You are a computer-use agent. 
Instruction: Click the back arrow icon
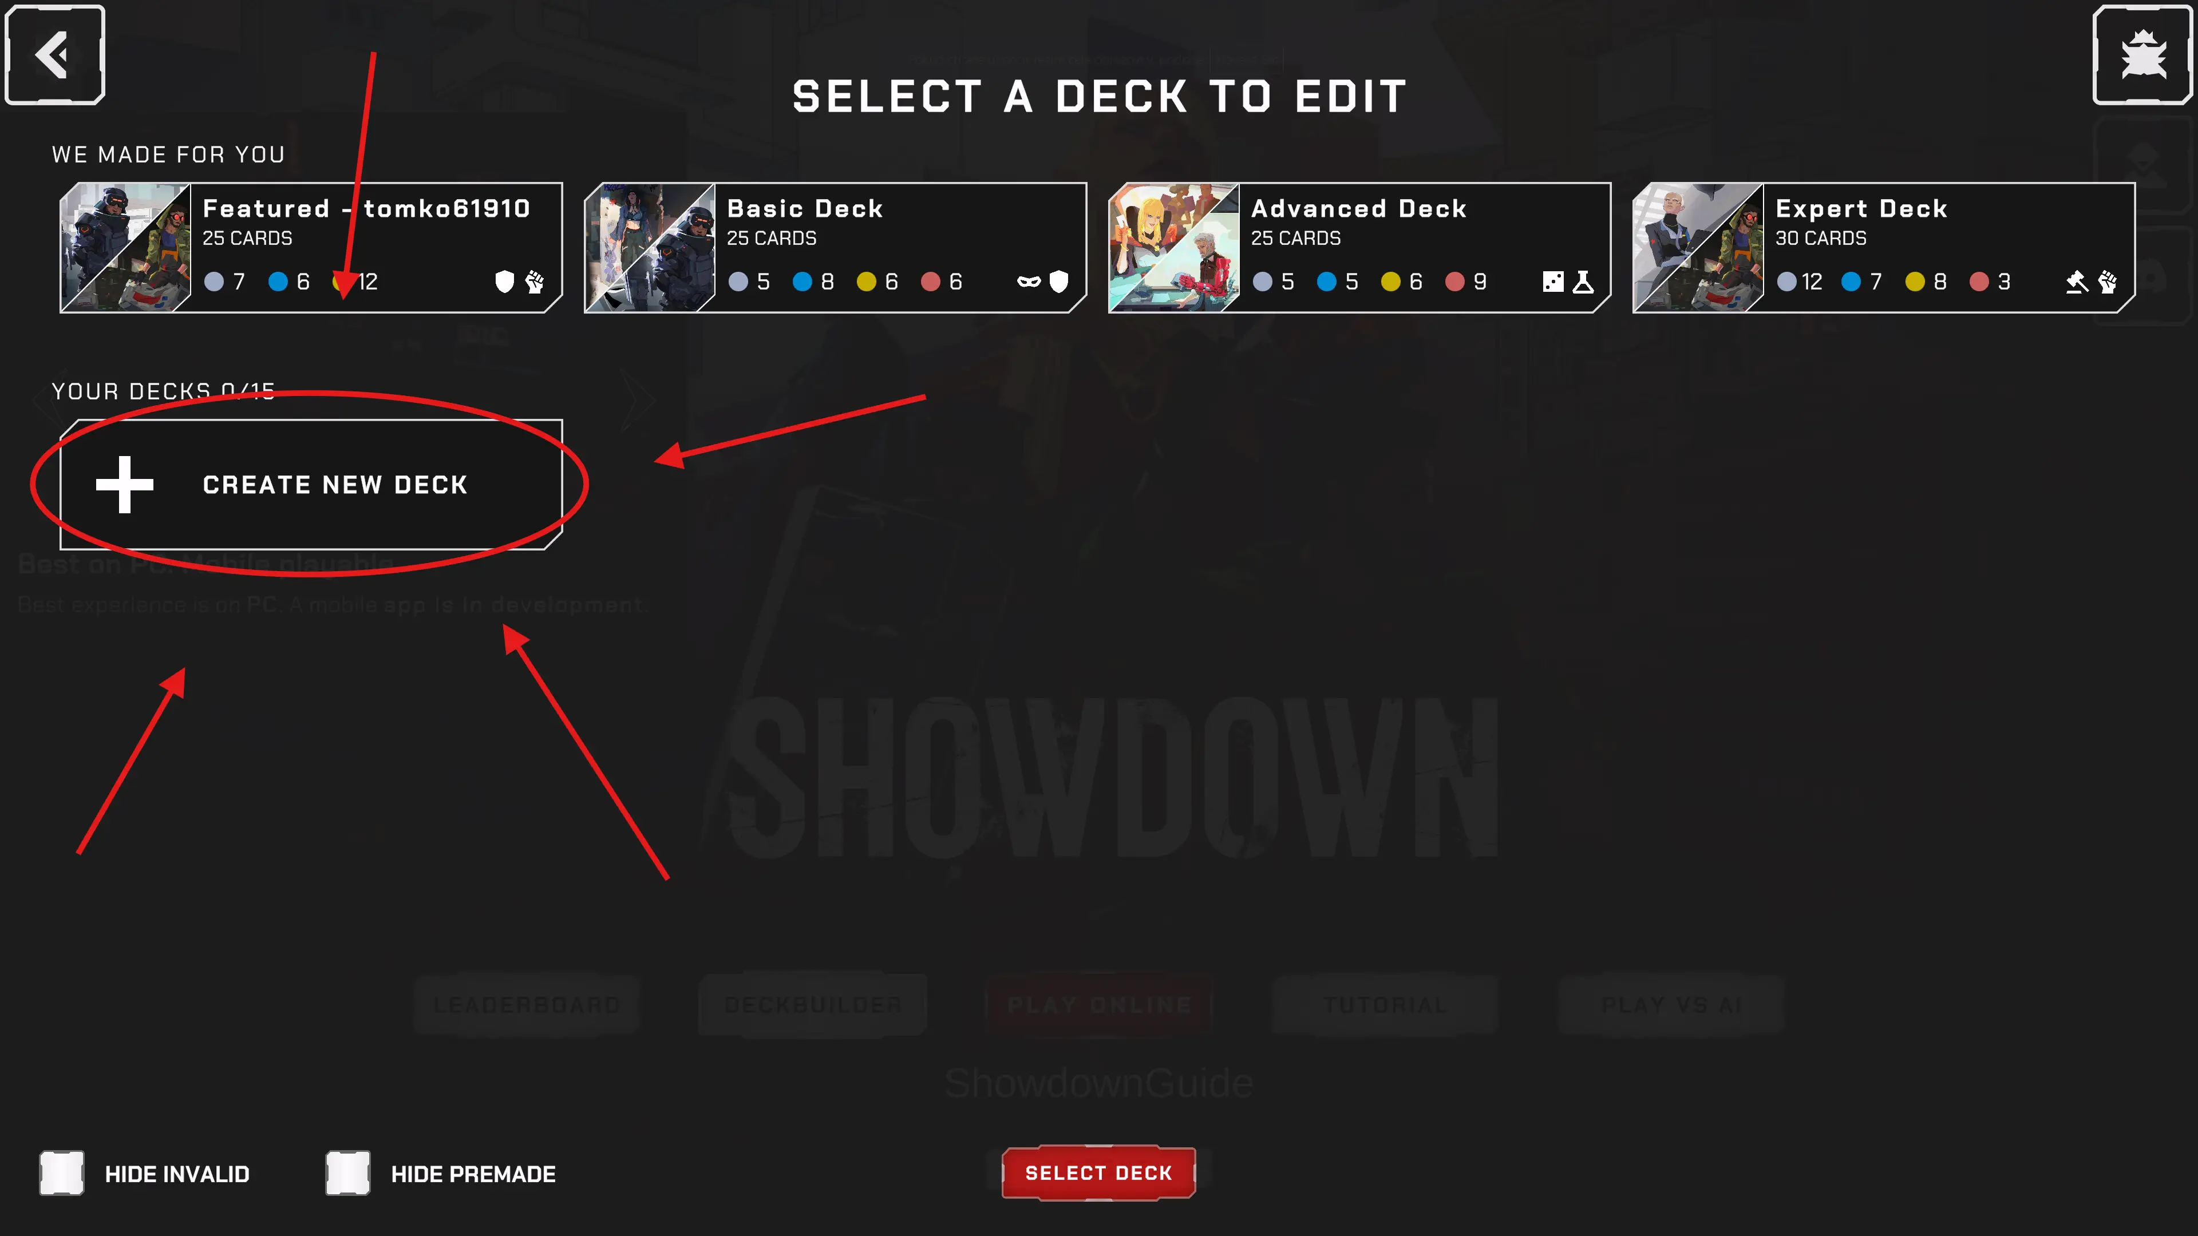[x=54, y=56]
